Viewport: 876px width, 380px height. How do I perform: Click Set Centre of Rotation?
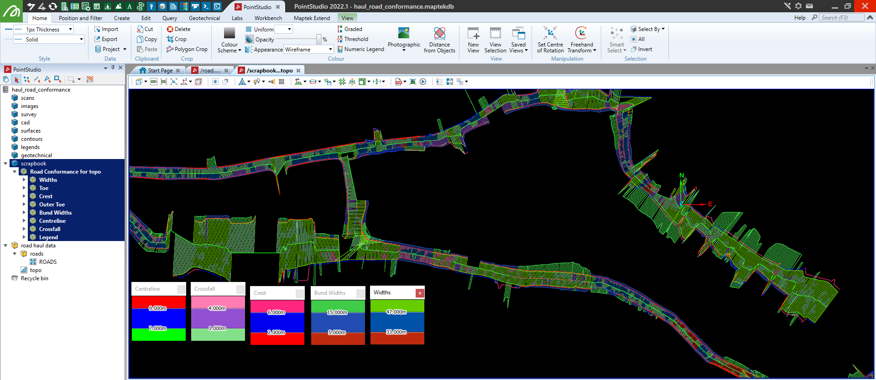[x=550, y=40]
